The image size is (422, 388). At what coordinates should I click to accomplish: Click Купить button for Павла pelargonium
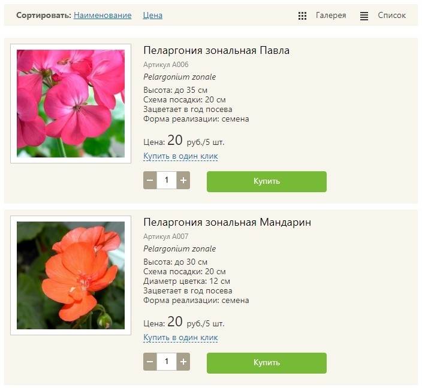[266, 181]
